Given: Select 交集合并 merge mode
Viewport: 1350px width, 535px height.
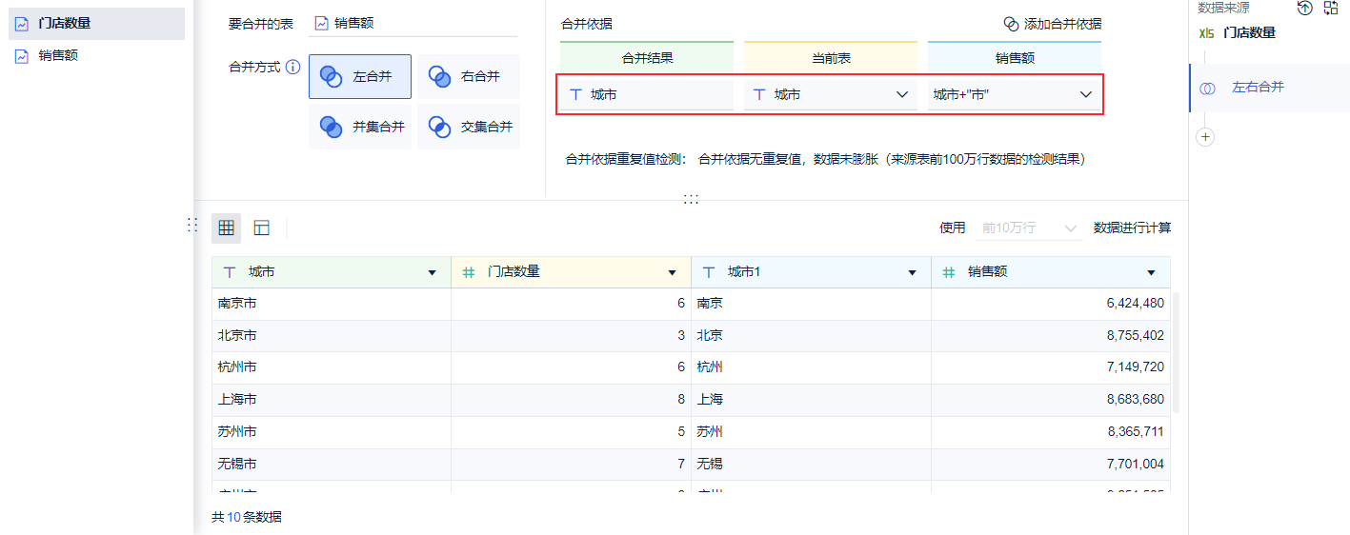Looking at the screenshot, I should (469, 127).
